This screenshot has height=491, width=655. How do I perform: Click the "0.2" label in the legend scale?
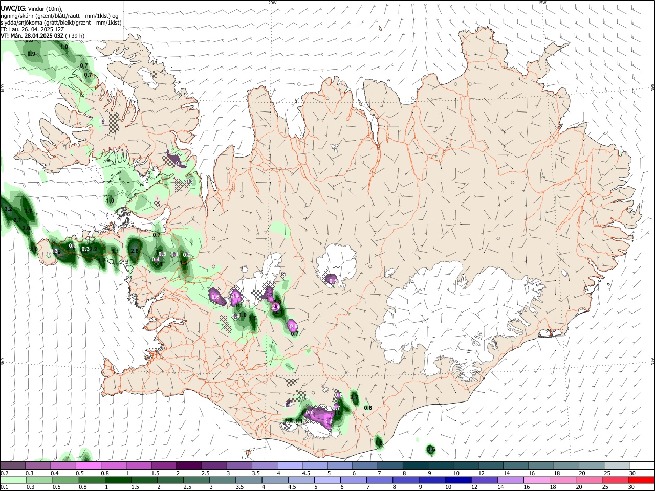pyautogui.click(x=4, y=473)
